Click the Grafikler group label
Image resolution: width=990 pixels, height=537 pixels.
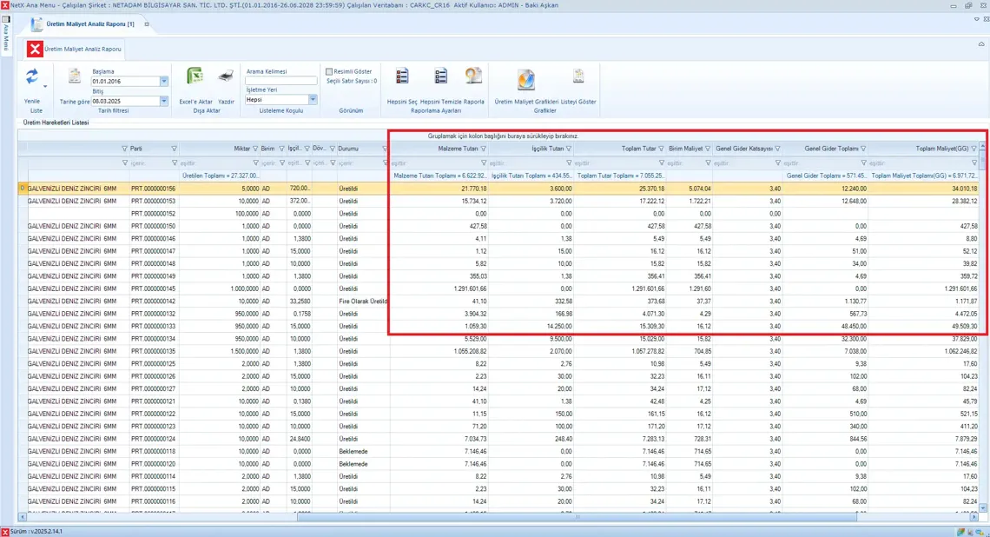pyautogui.click(x=545, y=109)
